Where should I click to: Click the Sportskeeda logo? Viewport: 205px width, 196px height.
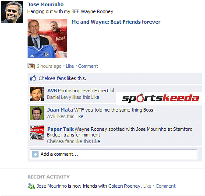160,98
